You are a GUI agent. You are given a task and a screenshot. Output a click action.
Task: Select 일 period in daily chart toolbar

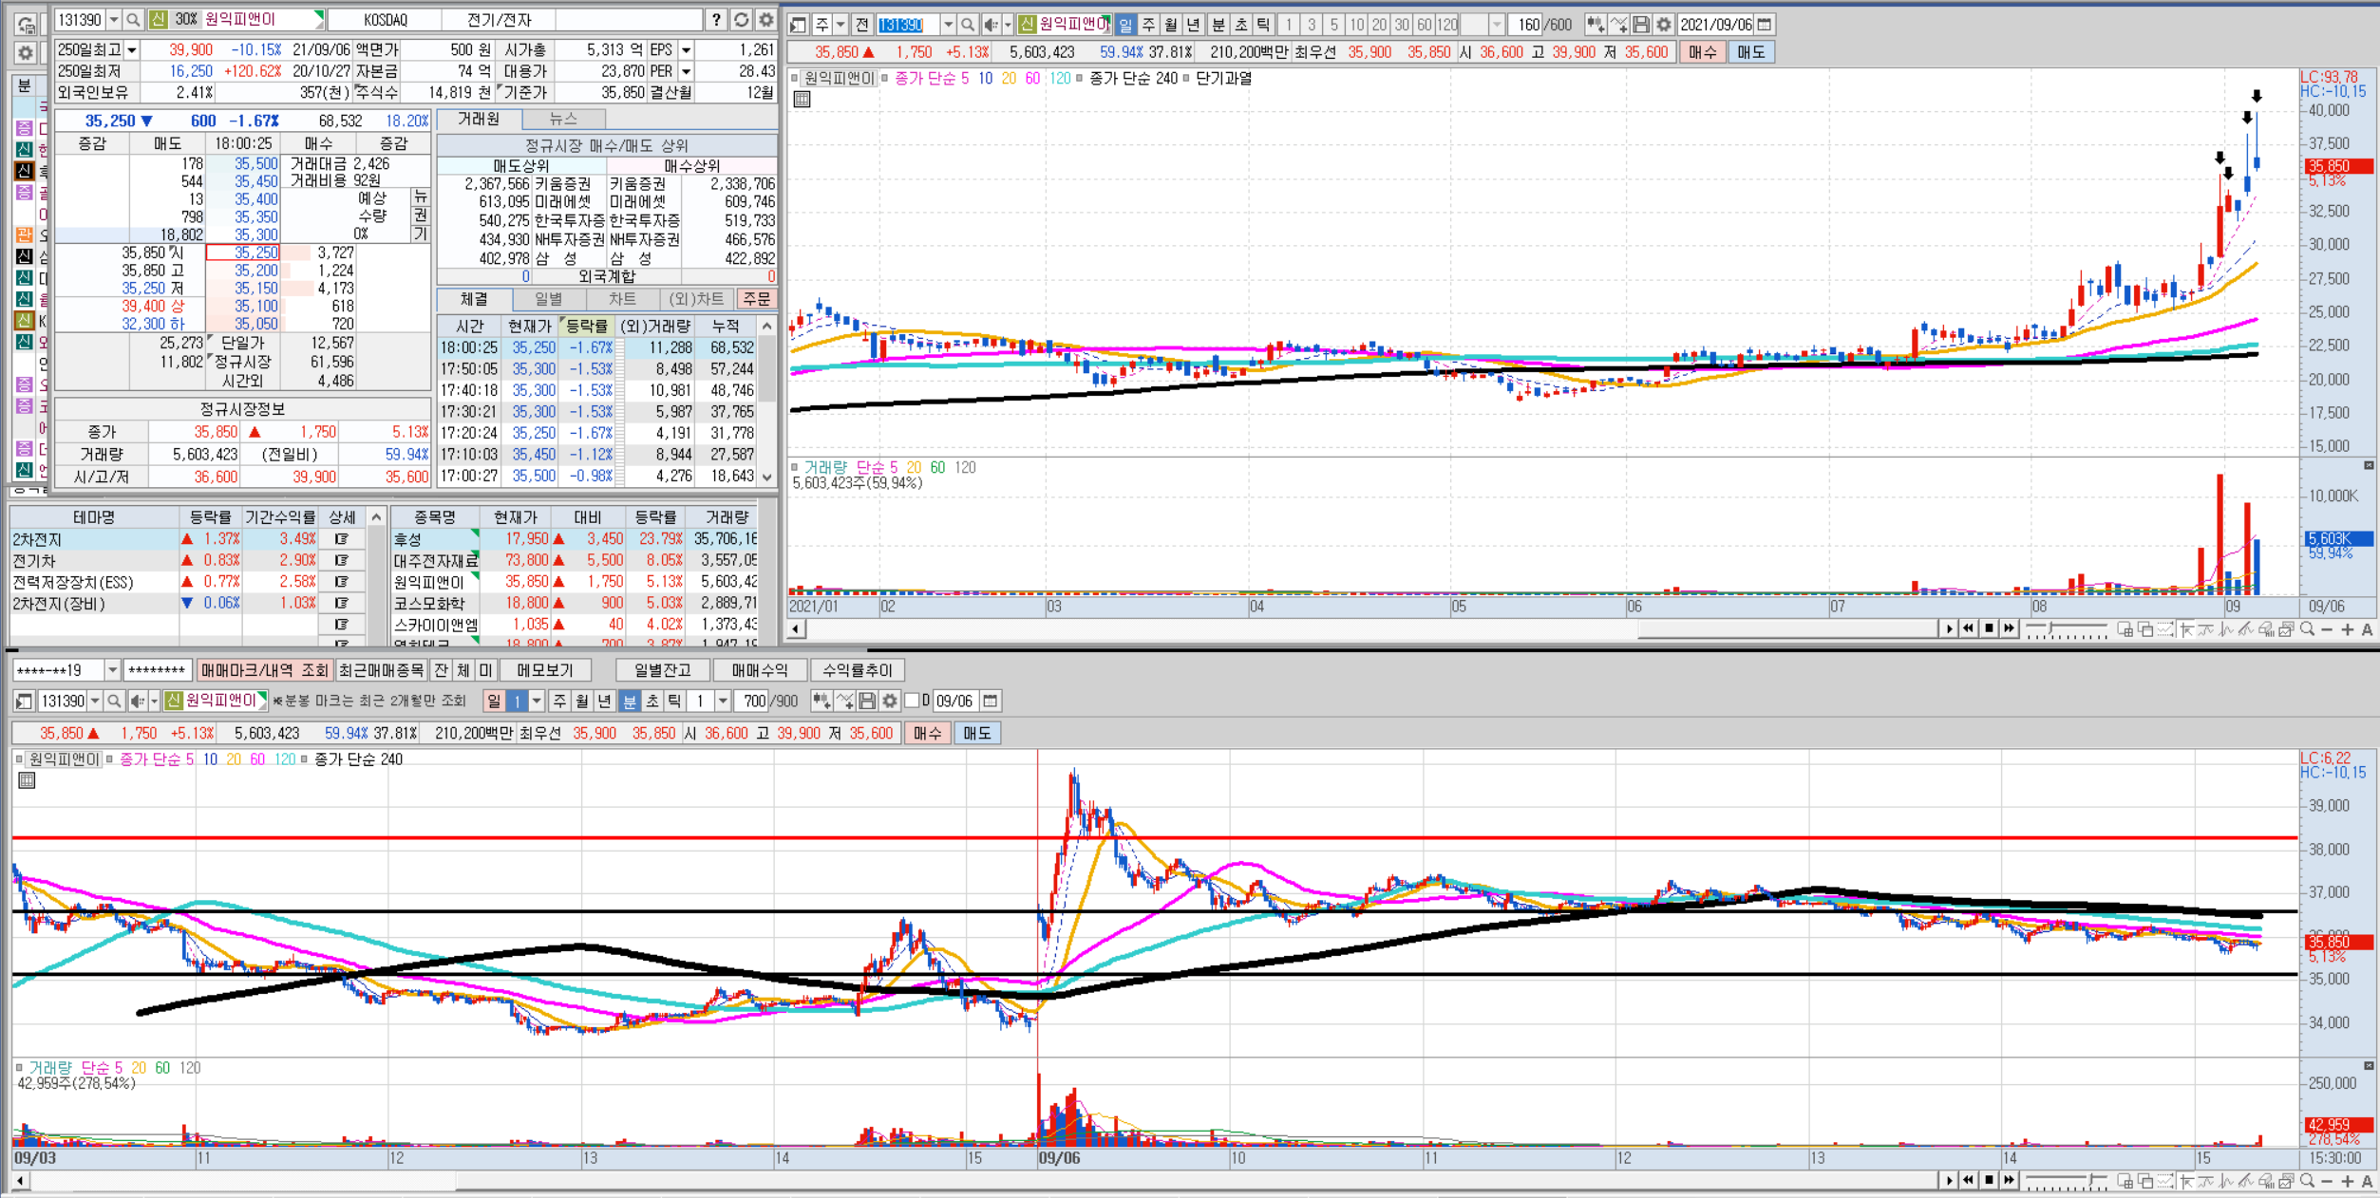pyautogui.click(x=1125, y=25)
